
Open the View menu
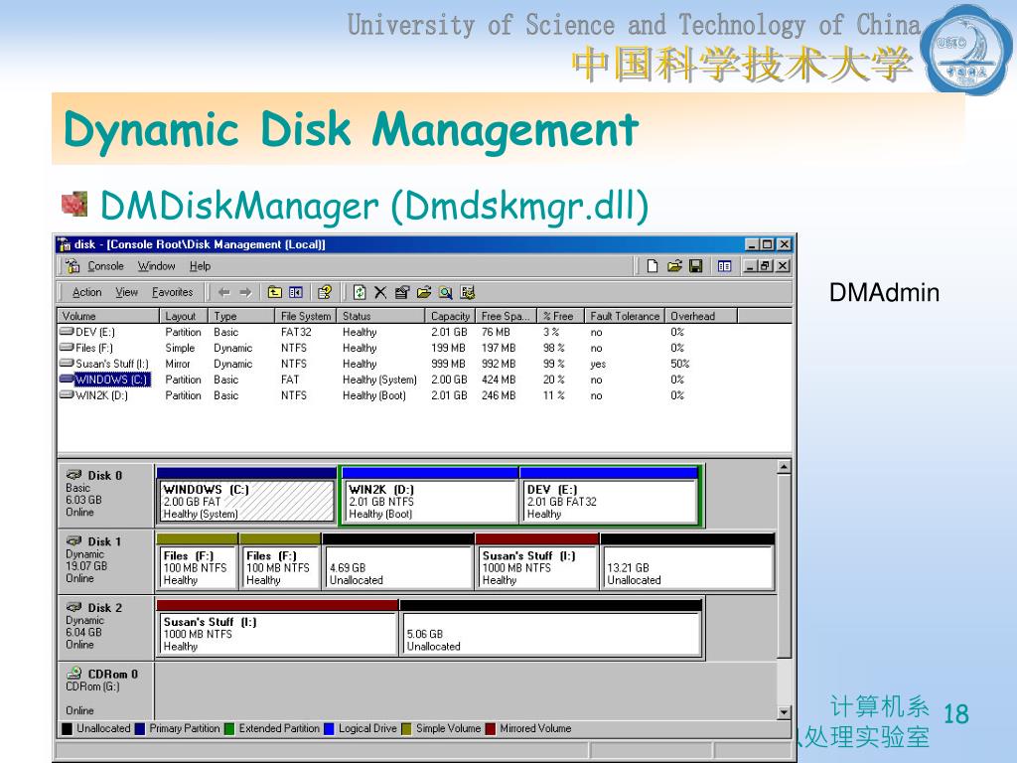(x=126, y=293)
